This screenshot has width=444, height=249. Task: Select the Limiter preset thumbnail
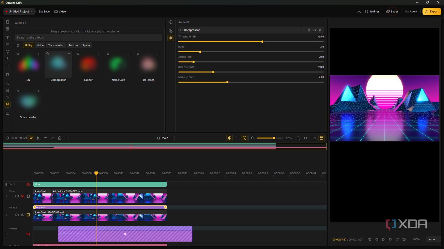click(88, 64)
